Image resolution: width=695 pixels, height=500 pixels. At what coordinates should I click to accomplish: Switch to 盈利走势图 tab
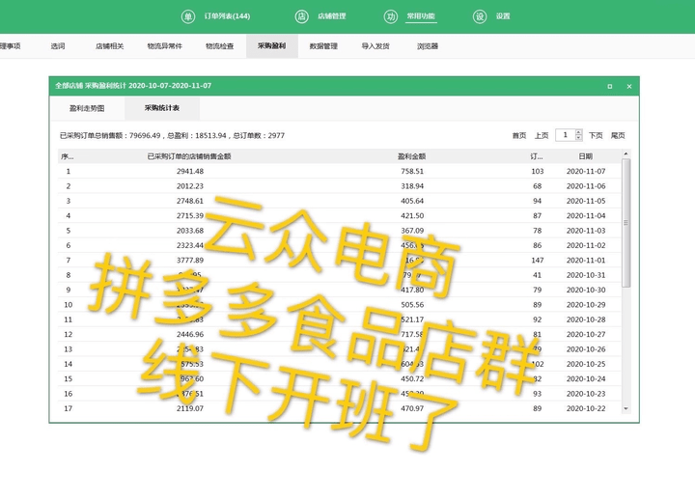coord(87,108)
